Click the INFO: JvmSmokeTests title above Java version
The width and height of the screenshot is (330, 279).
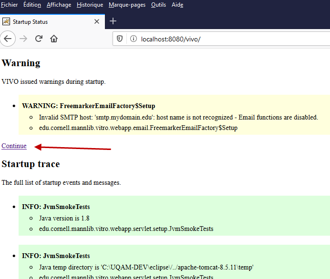click(x=56, y=207)
